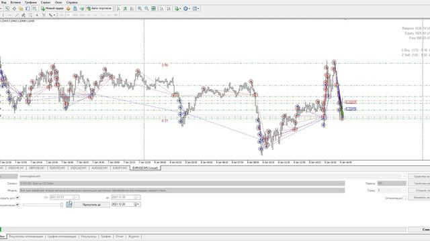Toggle chart auto scroll icon

[x=162, y=9]
